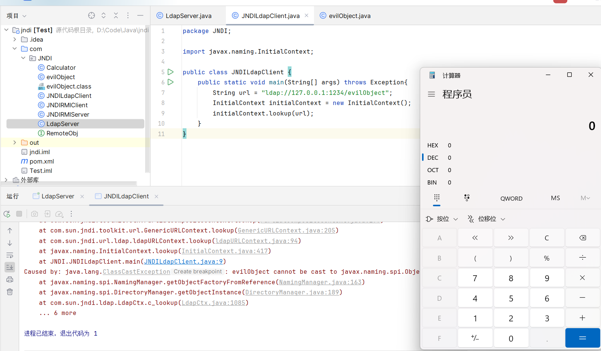This screenshot has width=601, height=351.
Task: Toggle soft-wrap in console
Action: tap(10, 255)
